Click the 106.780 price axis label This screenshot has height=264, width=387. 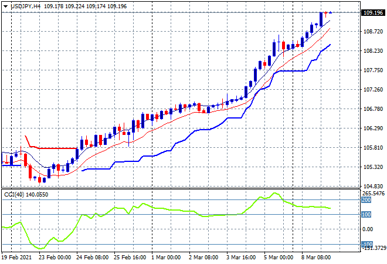click(373, 109)
